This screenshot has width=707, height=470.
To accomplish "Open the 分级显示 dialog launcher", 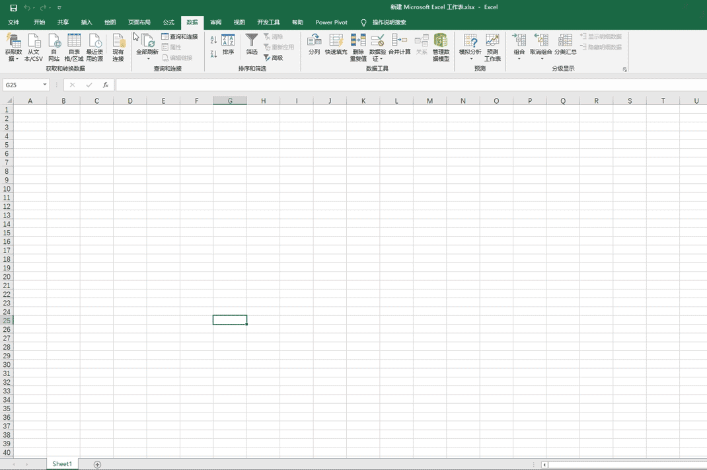I will click(624, 69).
